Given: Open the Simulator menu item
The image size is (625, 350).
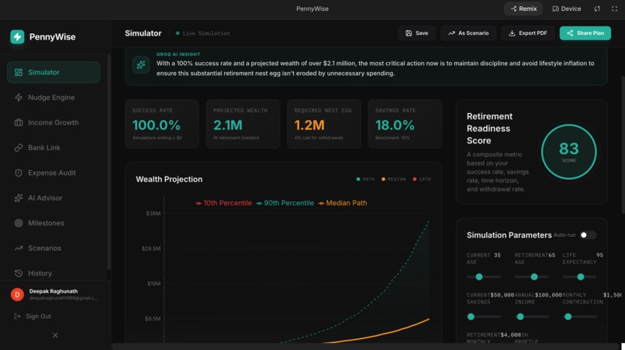Looking at the screenshot, I should click(54, 72).
